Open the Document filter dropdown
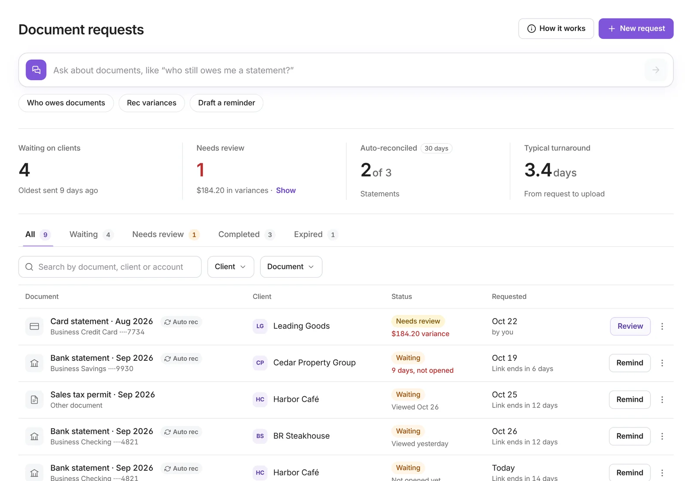Screen dimensions: 692x481 coord(291,267)
